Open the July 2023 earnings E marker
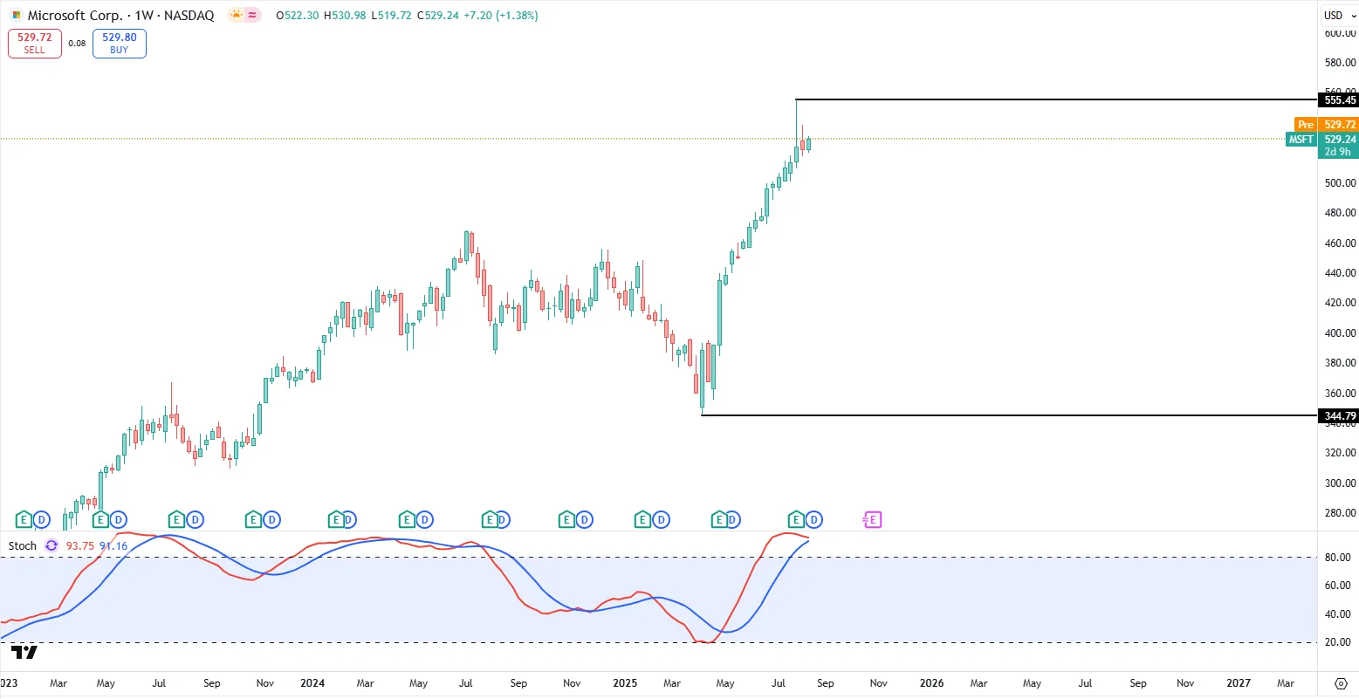Image resolution: width=1359 pixels, height=699 pixels. click(176, 520)
